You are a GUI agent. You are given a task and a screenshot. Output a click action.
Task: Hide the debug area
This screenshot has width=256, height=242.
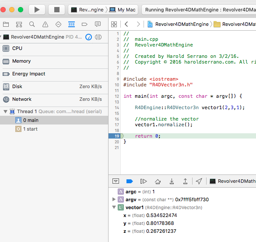116,181
